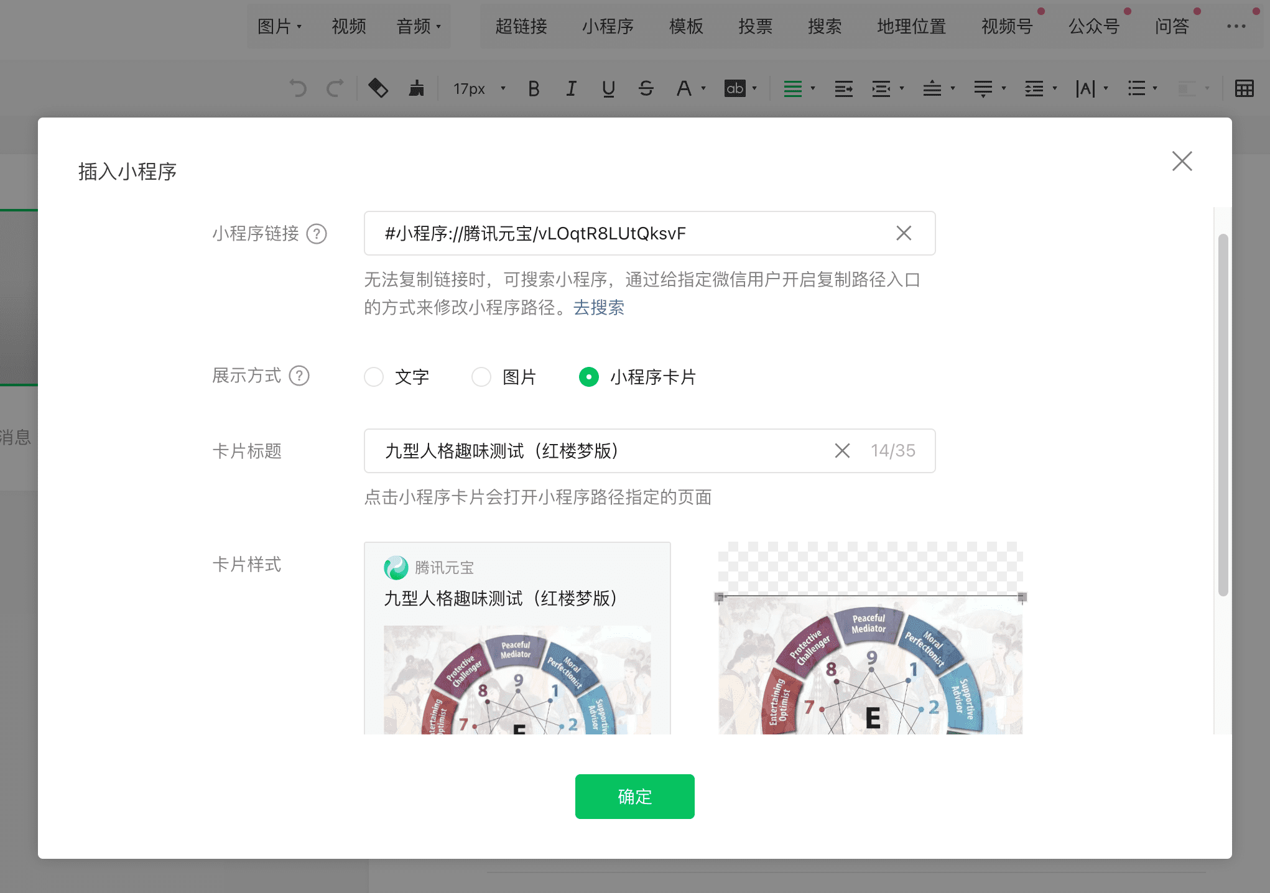The height and width of the screenshot is (893, 1270).
Task: Click the letter spacing icon
Action: pyautogui.click(x=1085, y=89)
